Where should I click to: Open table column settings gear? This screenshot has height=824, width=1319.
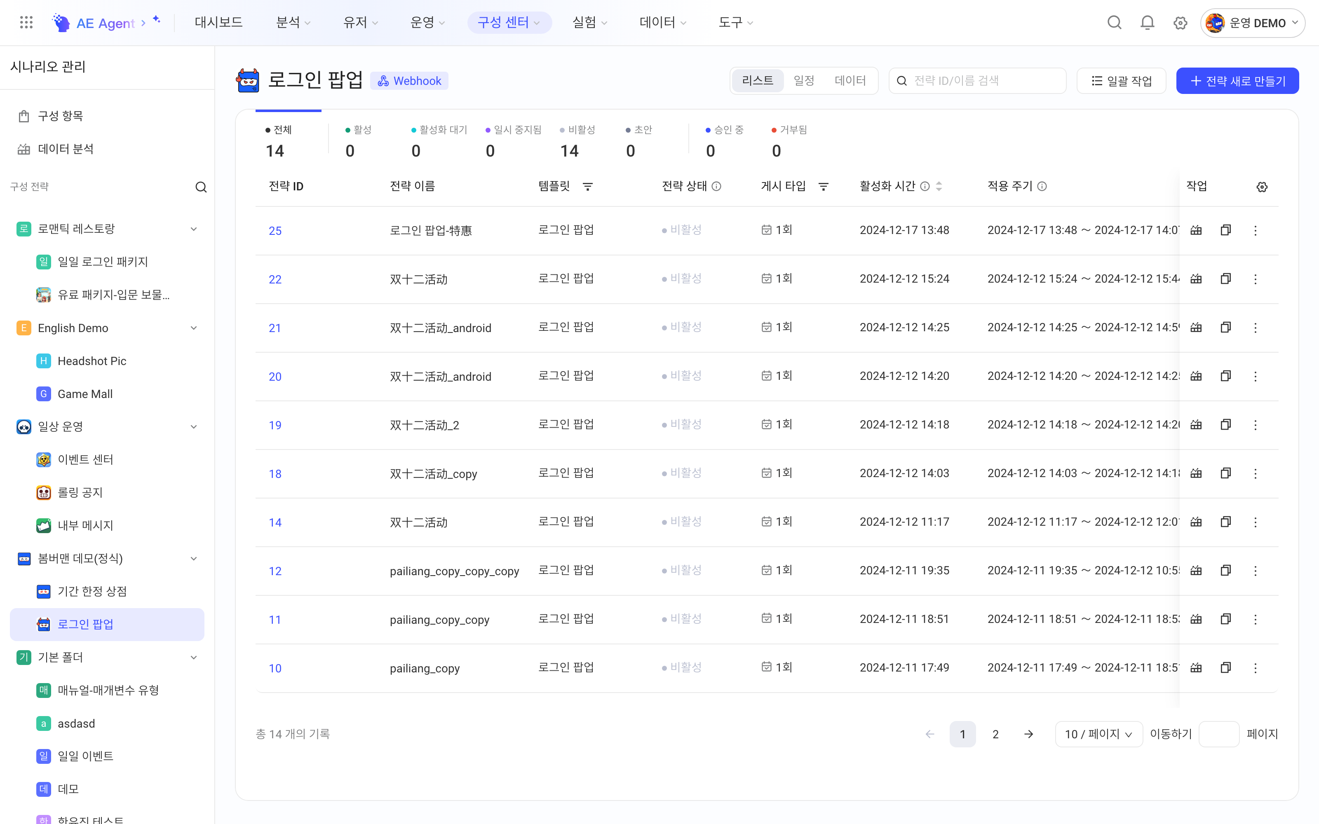[1262, 187]
